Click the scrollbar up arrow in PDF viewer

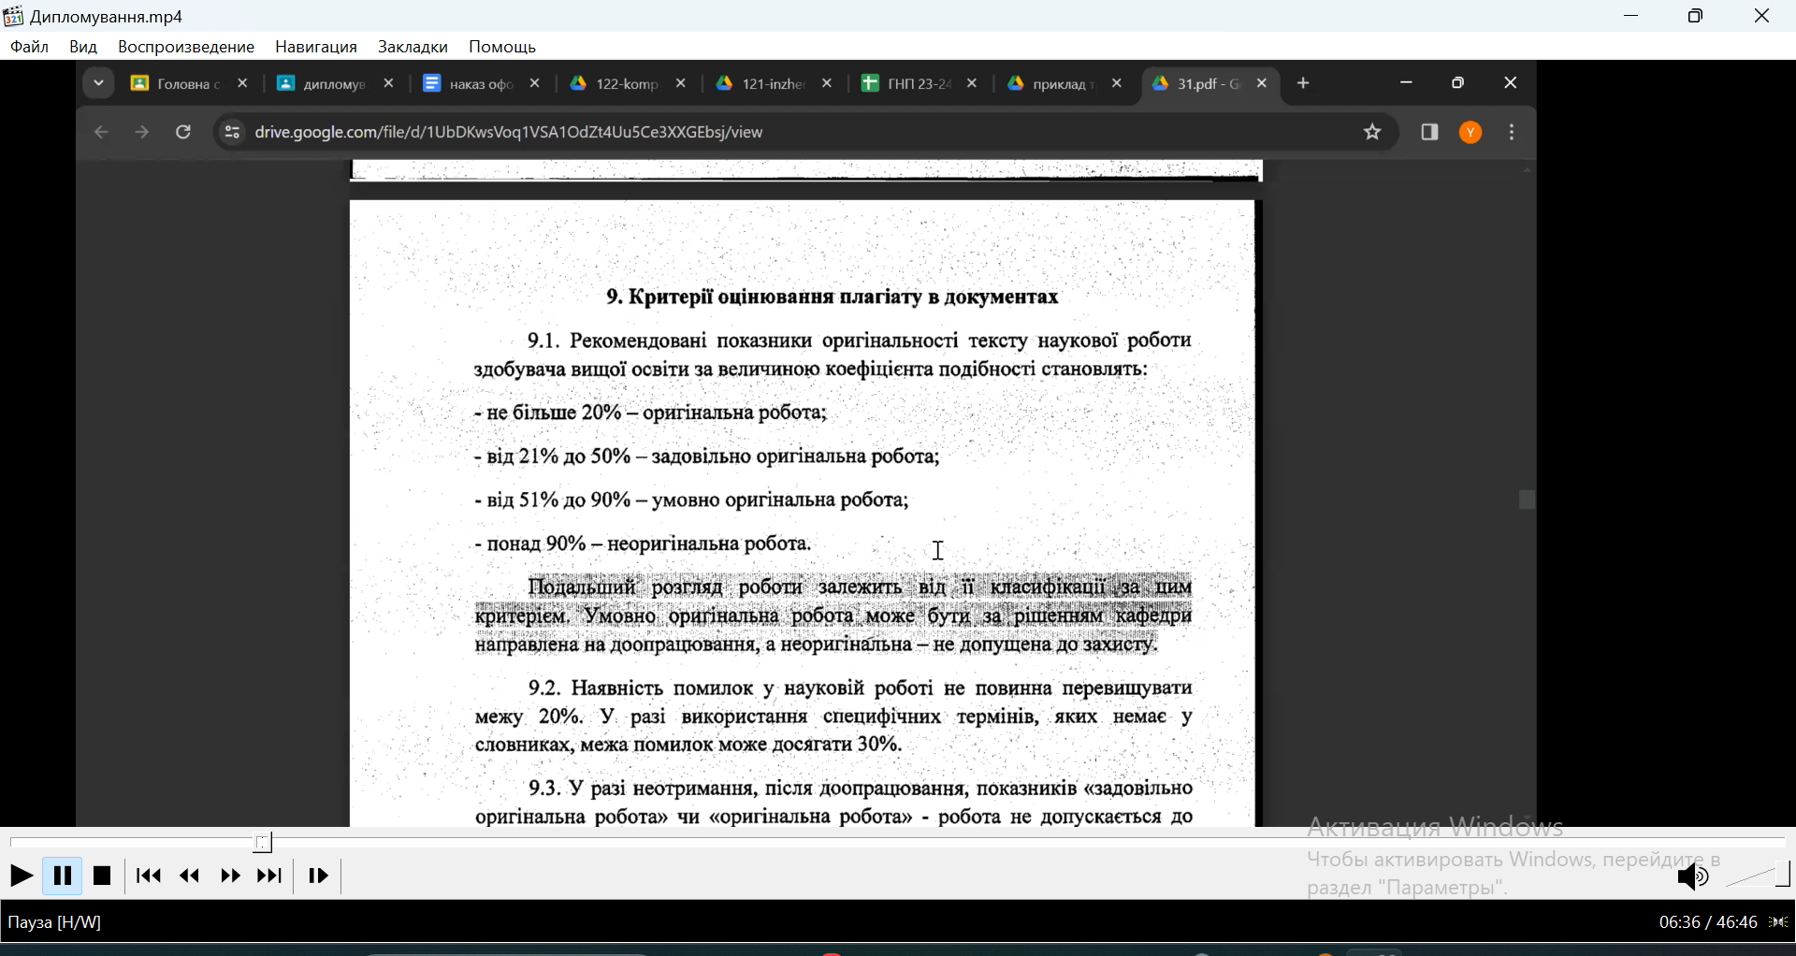point(1528,170)
